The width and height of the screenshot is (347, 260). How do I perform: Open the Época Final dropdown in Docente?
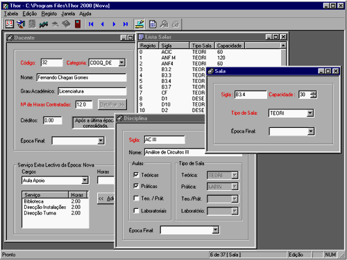pyautogui.click(x=101, y=140)
